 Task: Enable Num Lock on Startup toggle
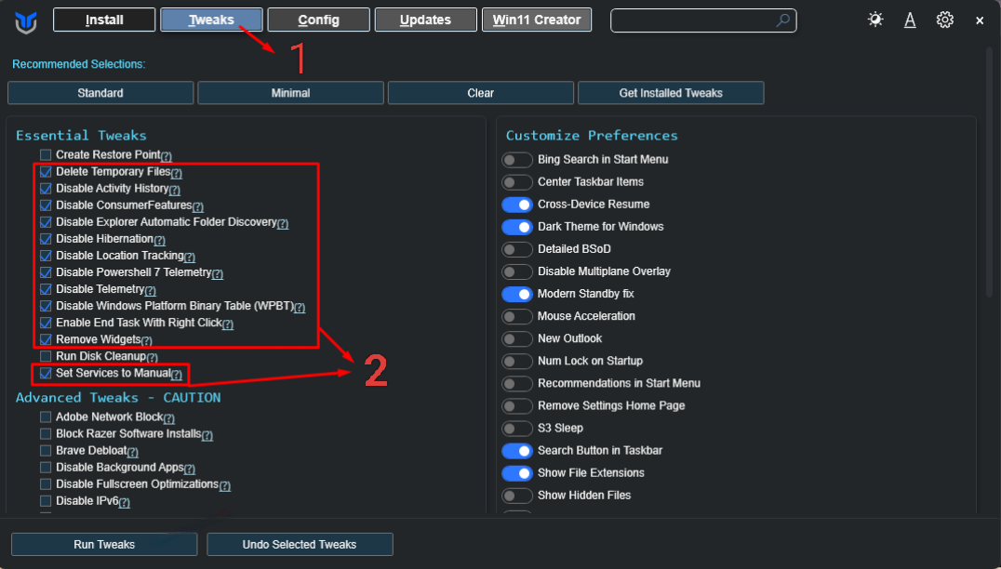pos(517,361)
